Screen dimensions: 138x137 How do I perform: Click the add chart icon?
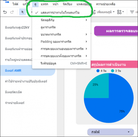coord(94,12)
